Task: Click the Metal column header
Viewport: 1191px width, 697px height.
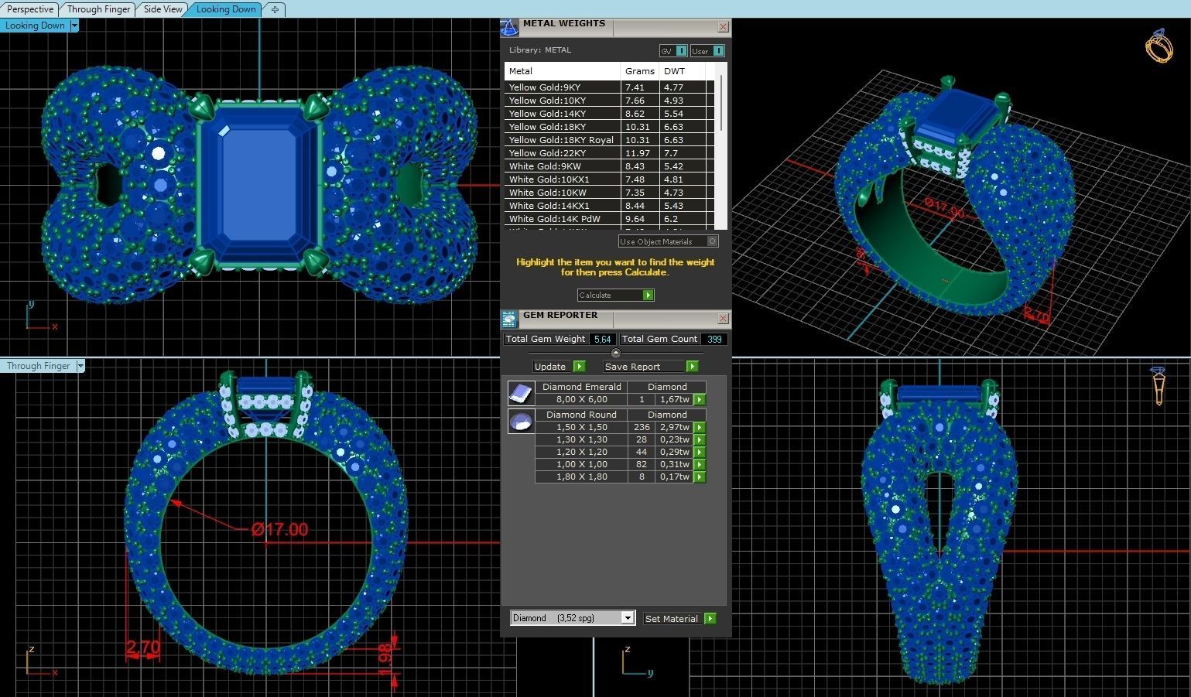Action: pyautogui.click(x=563, y=71)
